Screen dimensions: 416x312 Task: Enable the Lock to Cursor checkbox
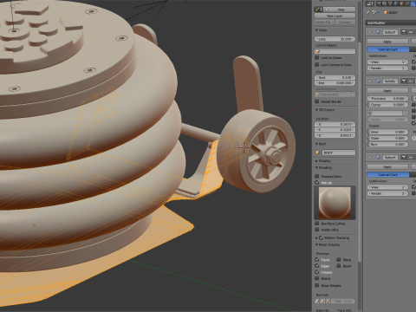click(x=317, y=58)
